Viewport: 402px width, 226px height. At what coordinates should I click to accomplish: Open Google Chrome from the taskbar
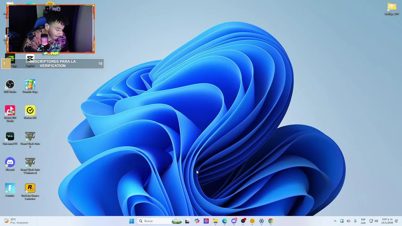pos(270,221)
